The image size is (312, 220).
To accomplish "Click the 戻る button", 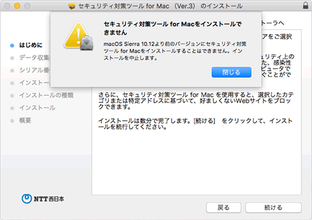I will pyautogui.click(x=224, y=208).
